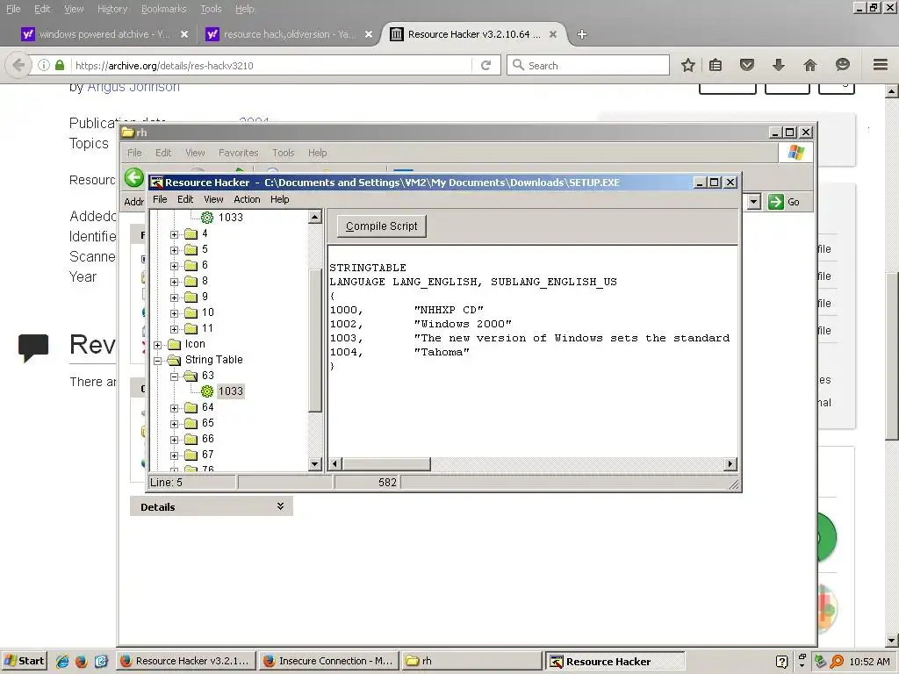Image resolution: width=899 pixels, height=674 pixels.
Task: Open Favorites menu in rh window
Action: [238, 153]
